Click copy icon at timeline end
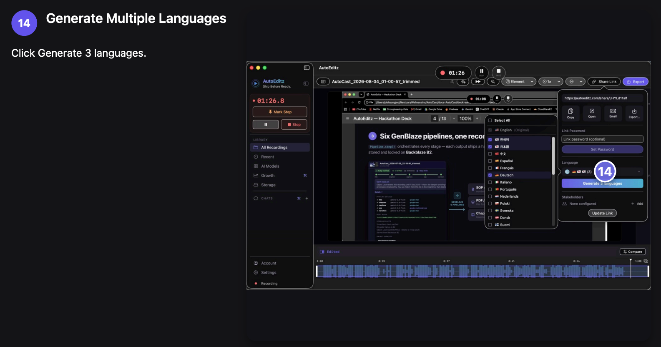This screenshot has width=661, height=347. (x=646, y=261)
